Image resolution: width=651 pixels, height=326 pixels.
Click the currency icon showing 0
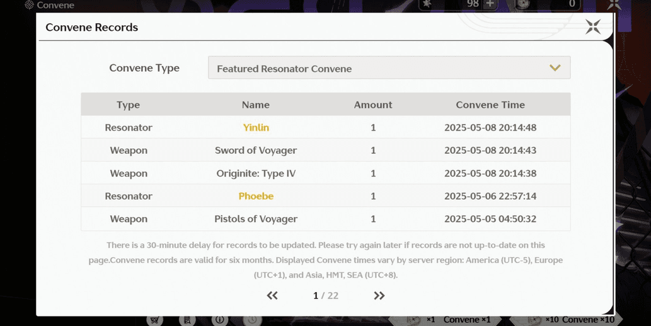[522, 4]
